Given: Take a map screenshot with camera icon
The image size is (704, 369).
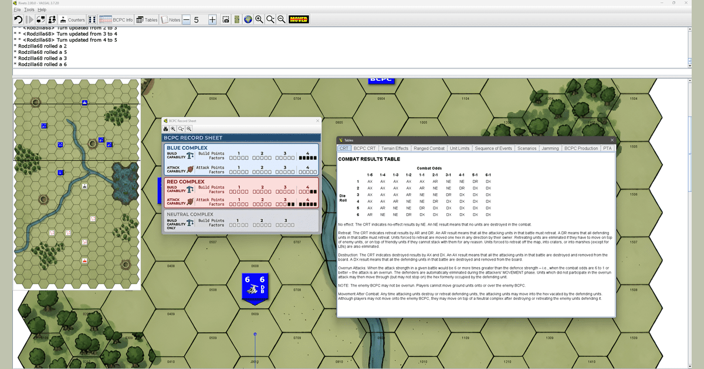Looking at the screenshot, I should pyautogui.click(x=225, y=19).
